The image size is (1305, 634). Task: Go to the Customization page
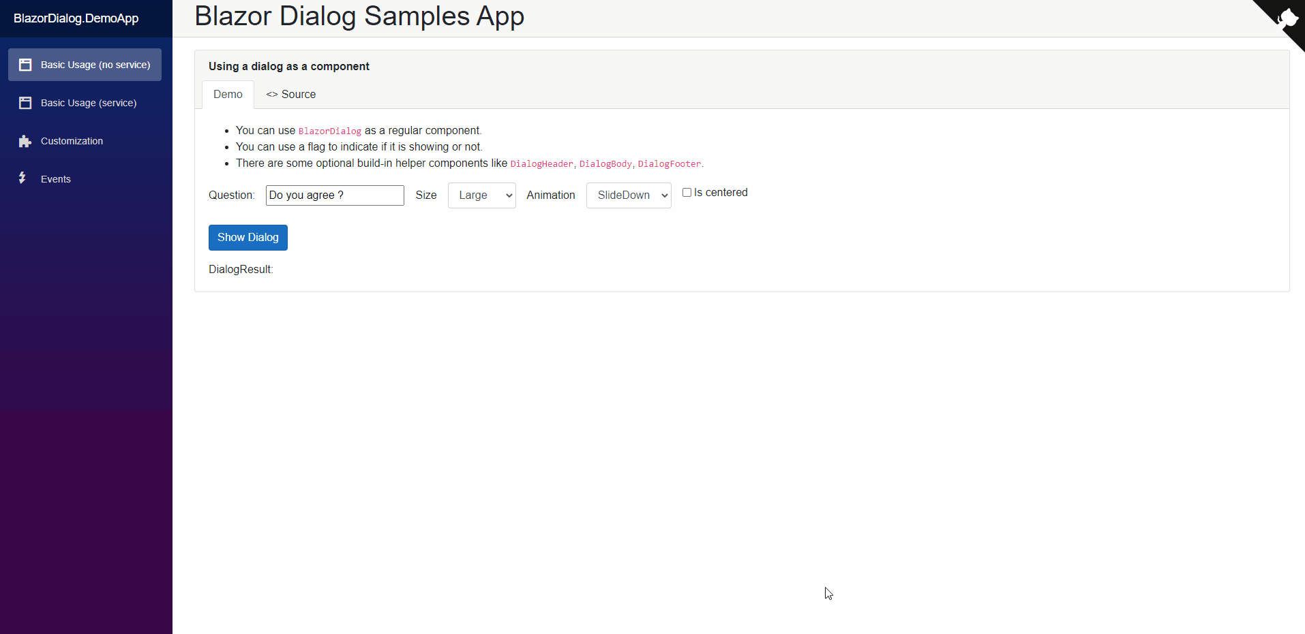pos(85,141)
